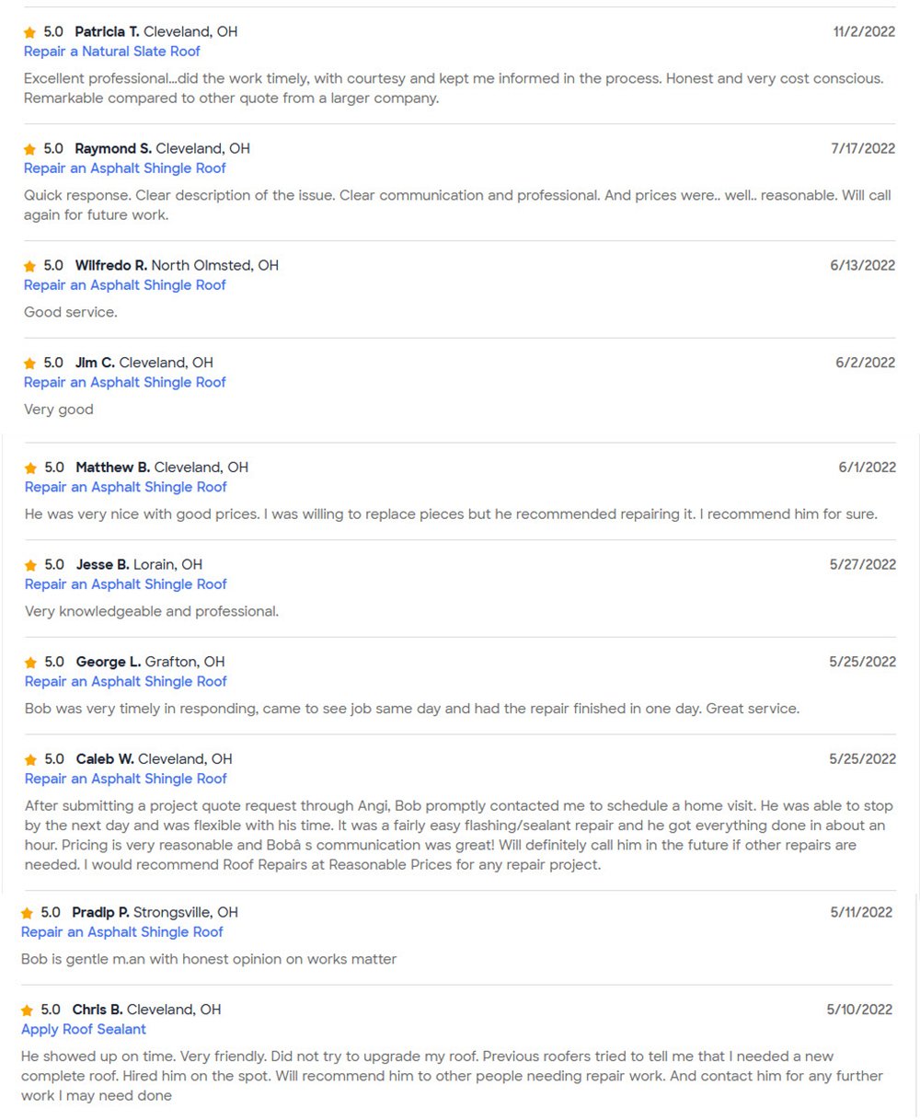The height and width of the screenshot is (1120, 920).
Task: Click the star icon next to George L.
Action: pyautogui.click(x=30, y=663)
